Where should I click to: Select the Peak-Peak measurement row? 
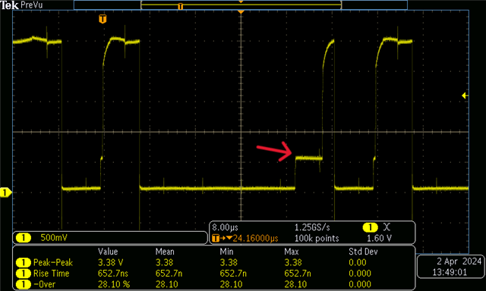(213, 262)
